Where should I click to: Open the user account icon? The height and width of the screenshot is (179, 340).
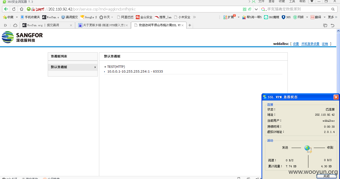click(x=253, y=1)
